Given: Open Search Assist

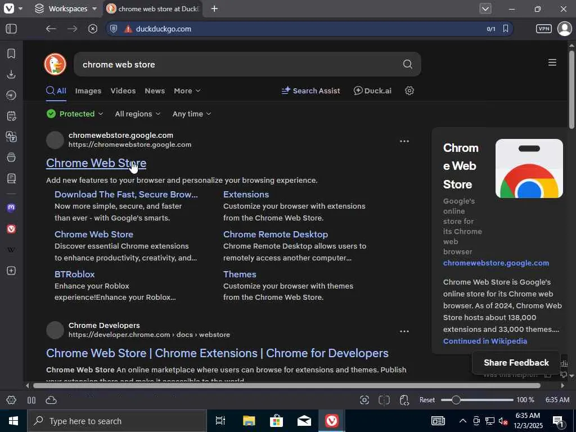Looking at the screenshot, I should 310,91.
